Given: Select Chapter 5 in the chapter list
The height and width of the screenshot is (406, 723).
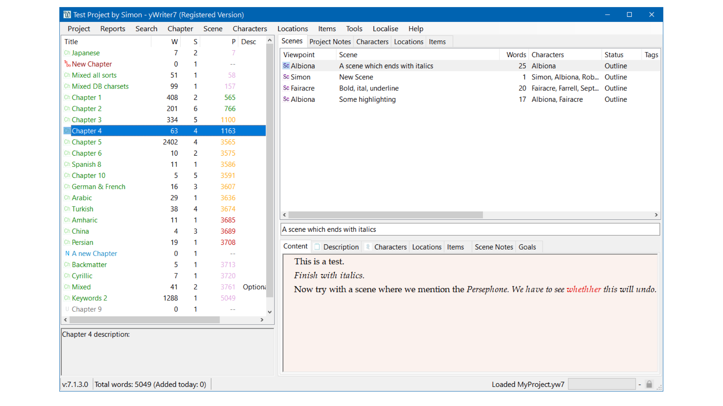Looking at the screenshot, I should [86, 142].
